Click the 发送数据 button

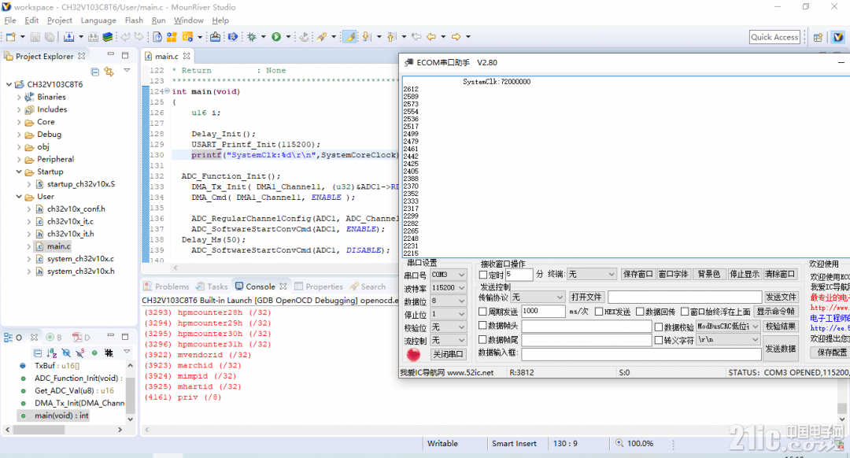point(781,349)
